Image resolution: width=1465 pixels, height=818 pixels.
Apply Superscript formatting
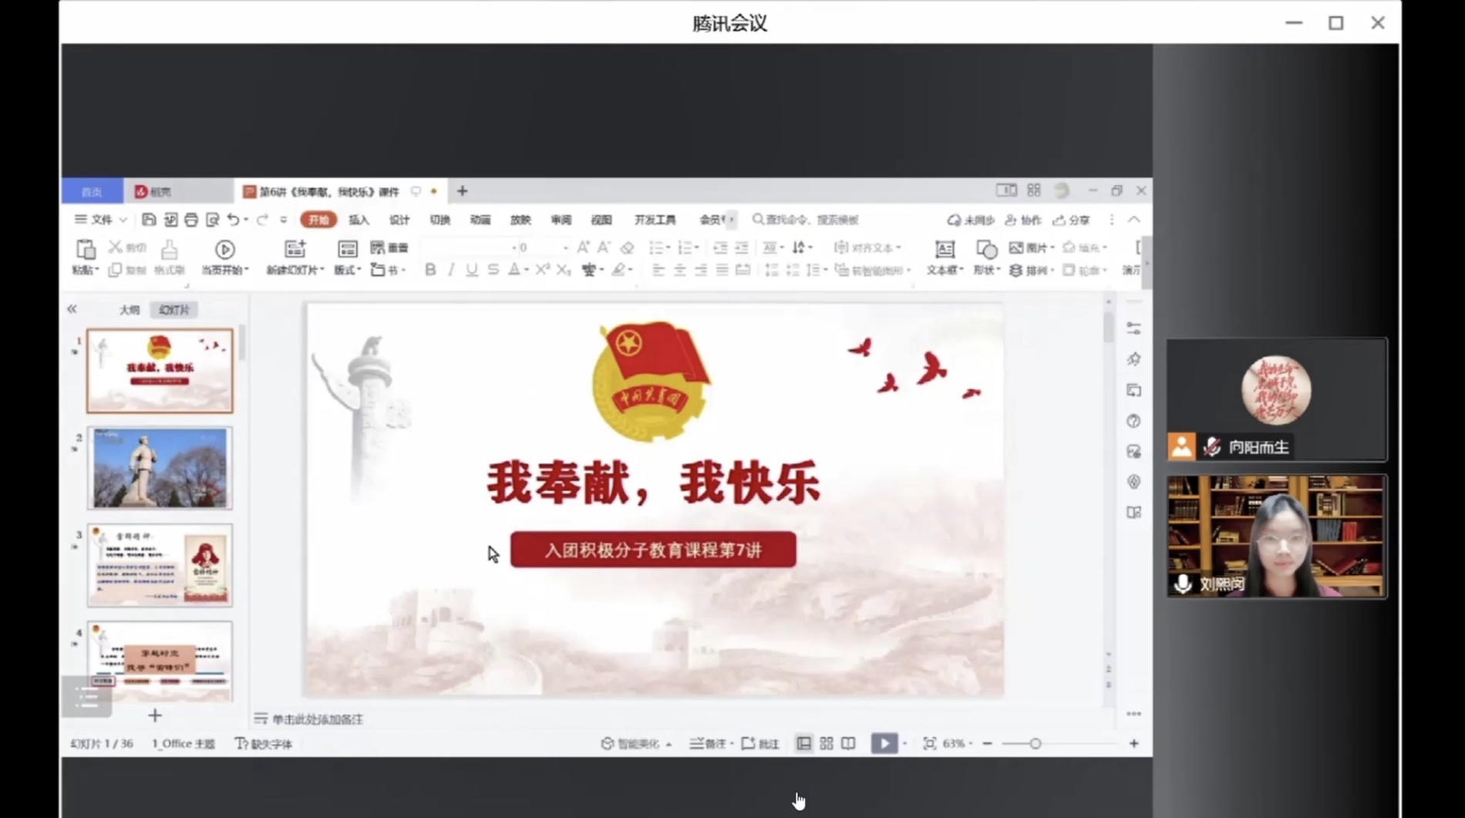coord(542,269)
